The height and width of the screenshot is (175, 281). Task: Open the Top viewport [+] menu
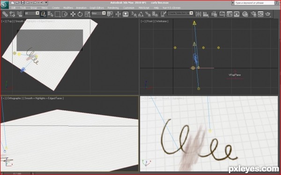tap(3, 21)
